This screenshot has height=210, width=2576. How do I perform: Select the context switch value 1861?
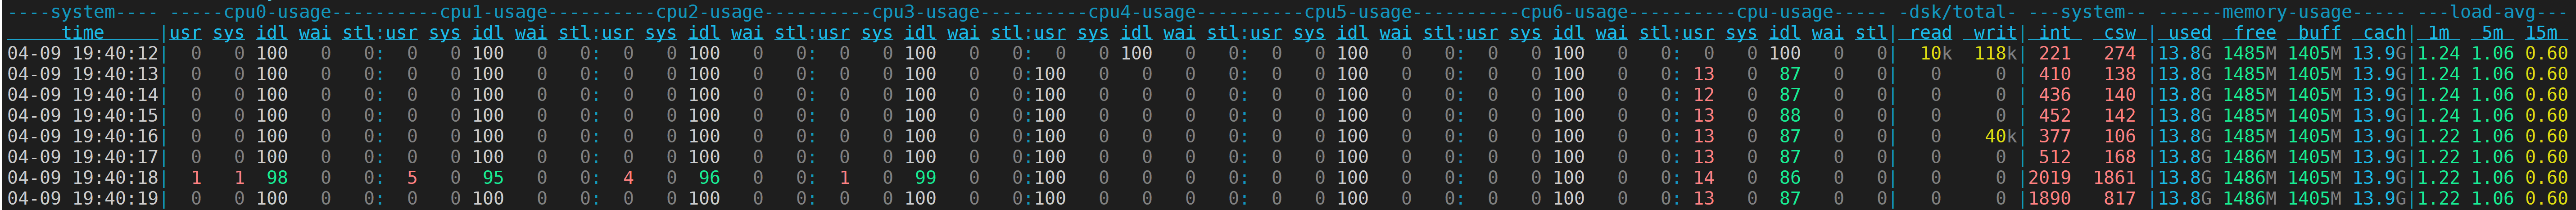pyautogui.click(x=2114, y=178)
